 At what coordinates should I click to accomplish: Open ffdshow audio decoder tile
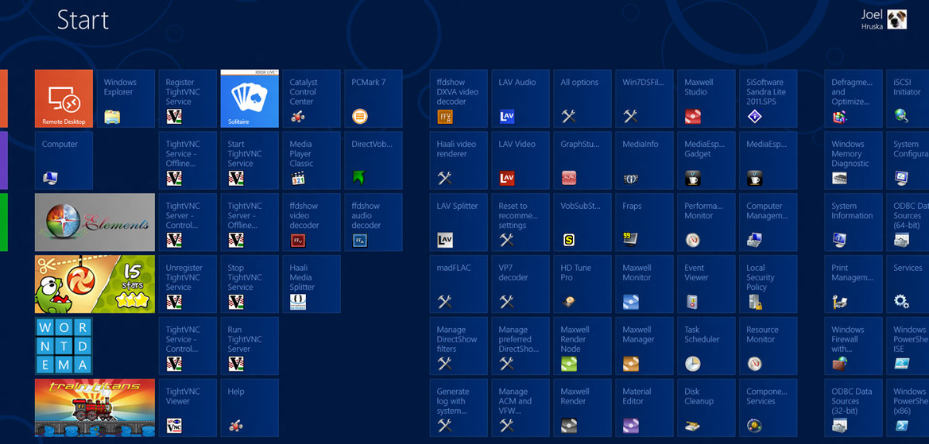[374, 222]
